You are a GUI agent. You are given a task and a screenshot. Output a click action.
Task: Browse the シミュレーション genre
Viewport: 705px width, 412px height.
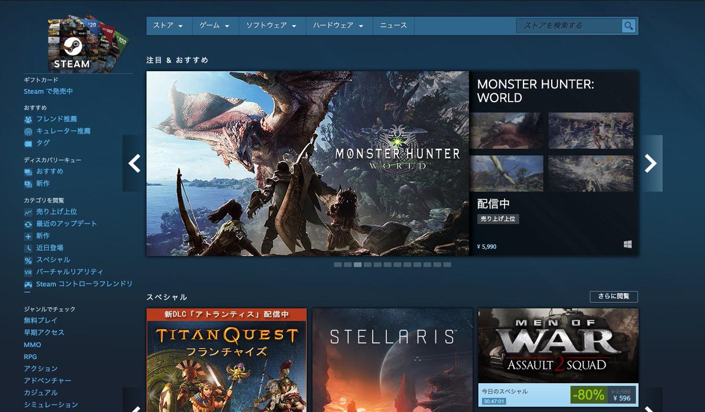(x=51, y=405)
